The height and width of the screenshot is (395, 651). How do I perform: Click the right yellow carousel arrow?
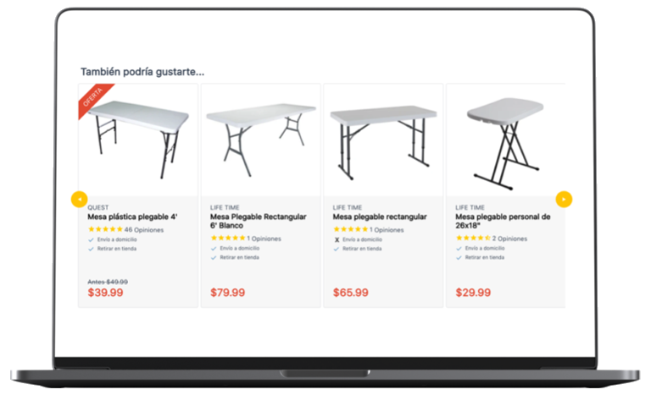click(564, 199)
